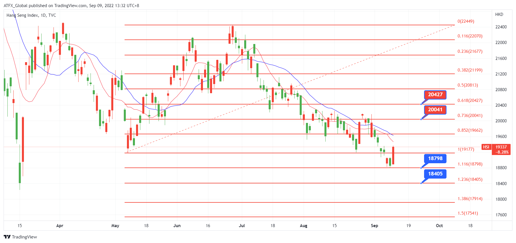Screen dimensions: 516x243
Task: Click the Sep label on the time axis
Action: point(375,226)
